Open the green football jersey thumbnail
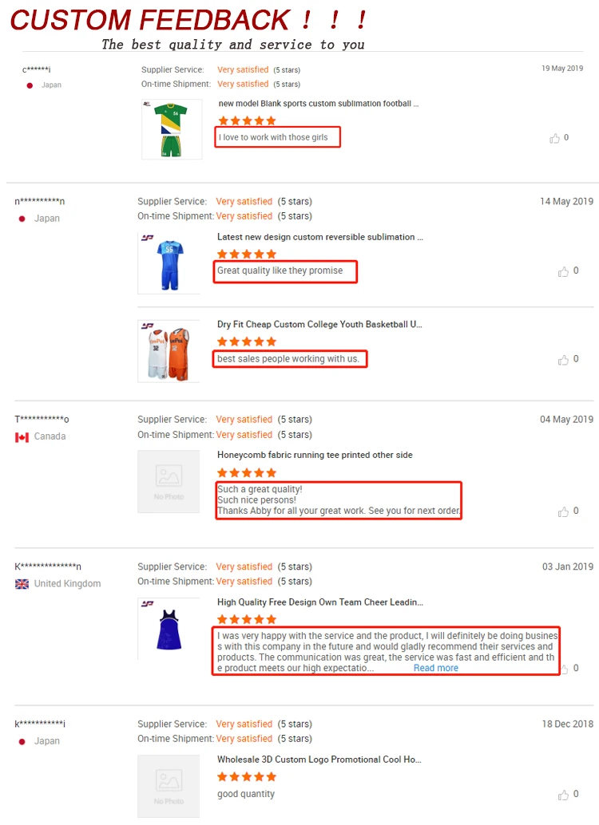Image resolution: width=599 pixels, height=825 pixels. (170, 129)
